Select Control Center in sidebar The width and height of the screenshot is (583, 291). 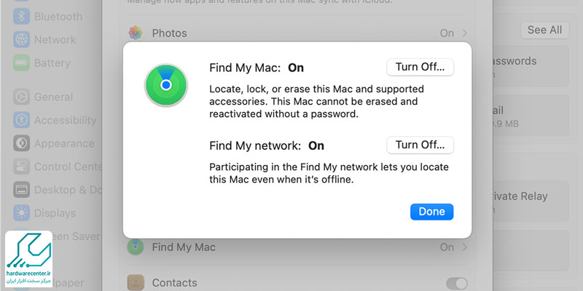58,167
